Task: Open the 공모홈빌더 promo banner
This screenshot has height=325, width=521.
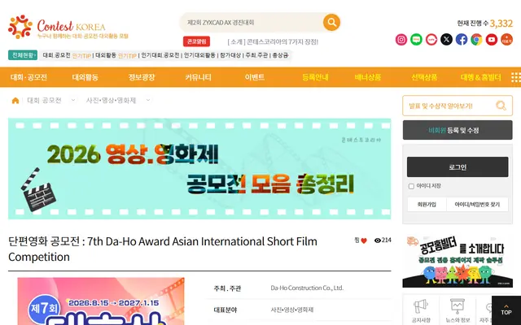Action: [x=458, y=261]
